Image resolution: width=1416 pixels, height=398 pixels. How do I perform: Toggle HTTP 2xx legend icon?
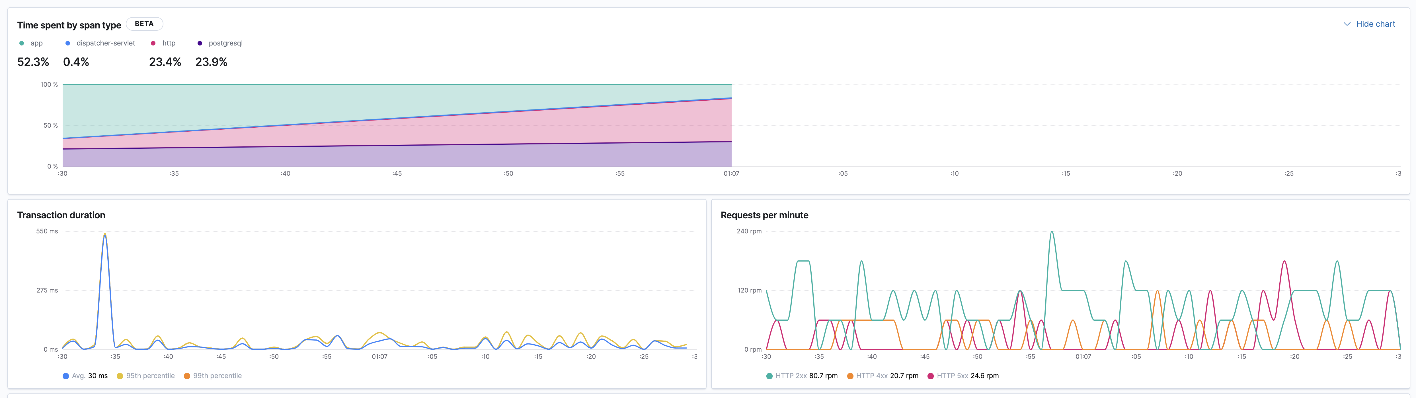point(769,376)
